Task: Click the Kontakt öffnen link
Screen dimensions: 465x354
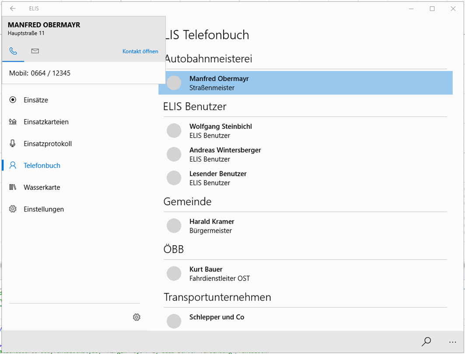Action: point(140,51)
